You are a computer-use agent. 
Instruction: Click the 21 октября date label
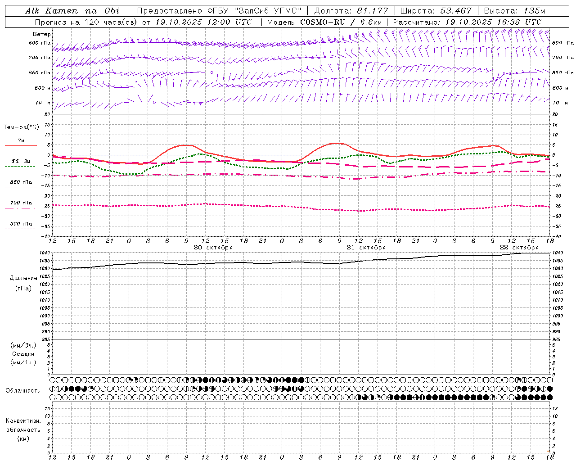(366, 248)
